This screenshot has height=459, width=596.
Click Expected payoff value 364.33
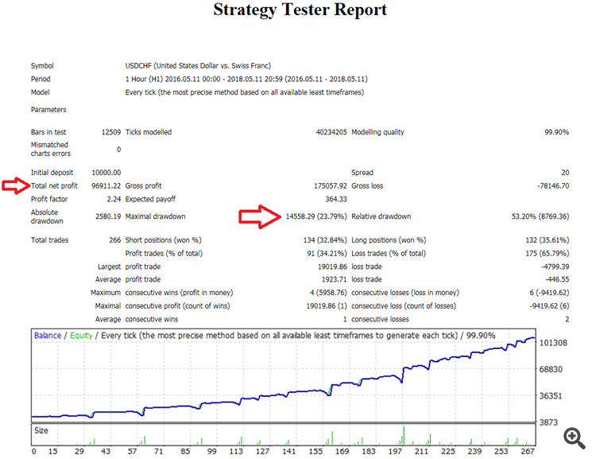[336, 199]
